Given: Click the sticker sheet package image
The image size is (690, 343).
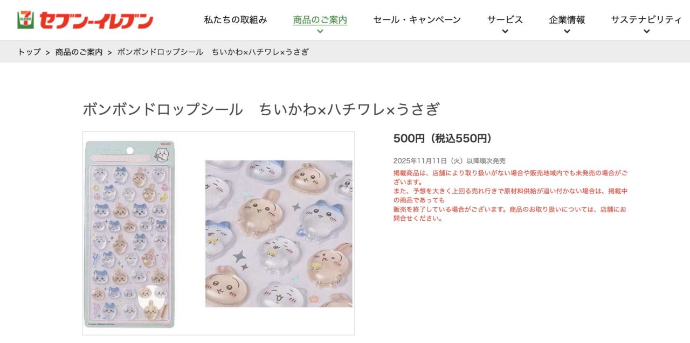Looking at the screenshot, I should click(x=130, y=234).
